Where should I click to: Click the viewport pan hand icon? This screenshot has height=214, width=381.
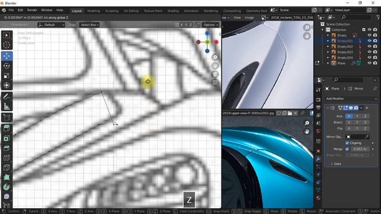(x=215, y=65)
